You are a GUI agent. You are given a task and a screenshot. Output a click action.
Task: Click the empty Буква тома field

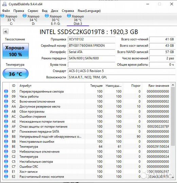click(91, 64)
